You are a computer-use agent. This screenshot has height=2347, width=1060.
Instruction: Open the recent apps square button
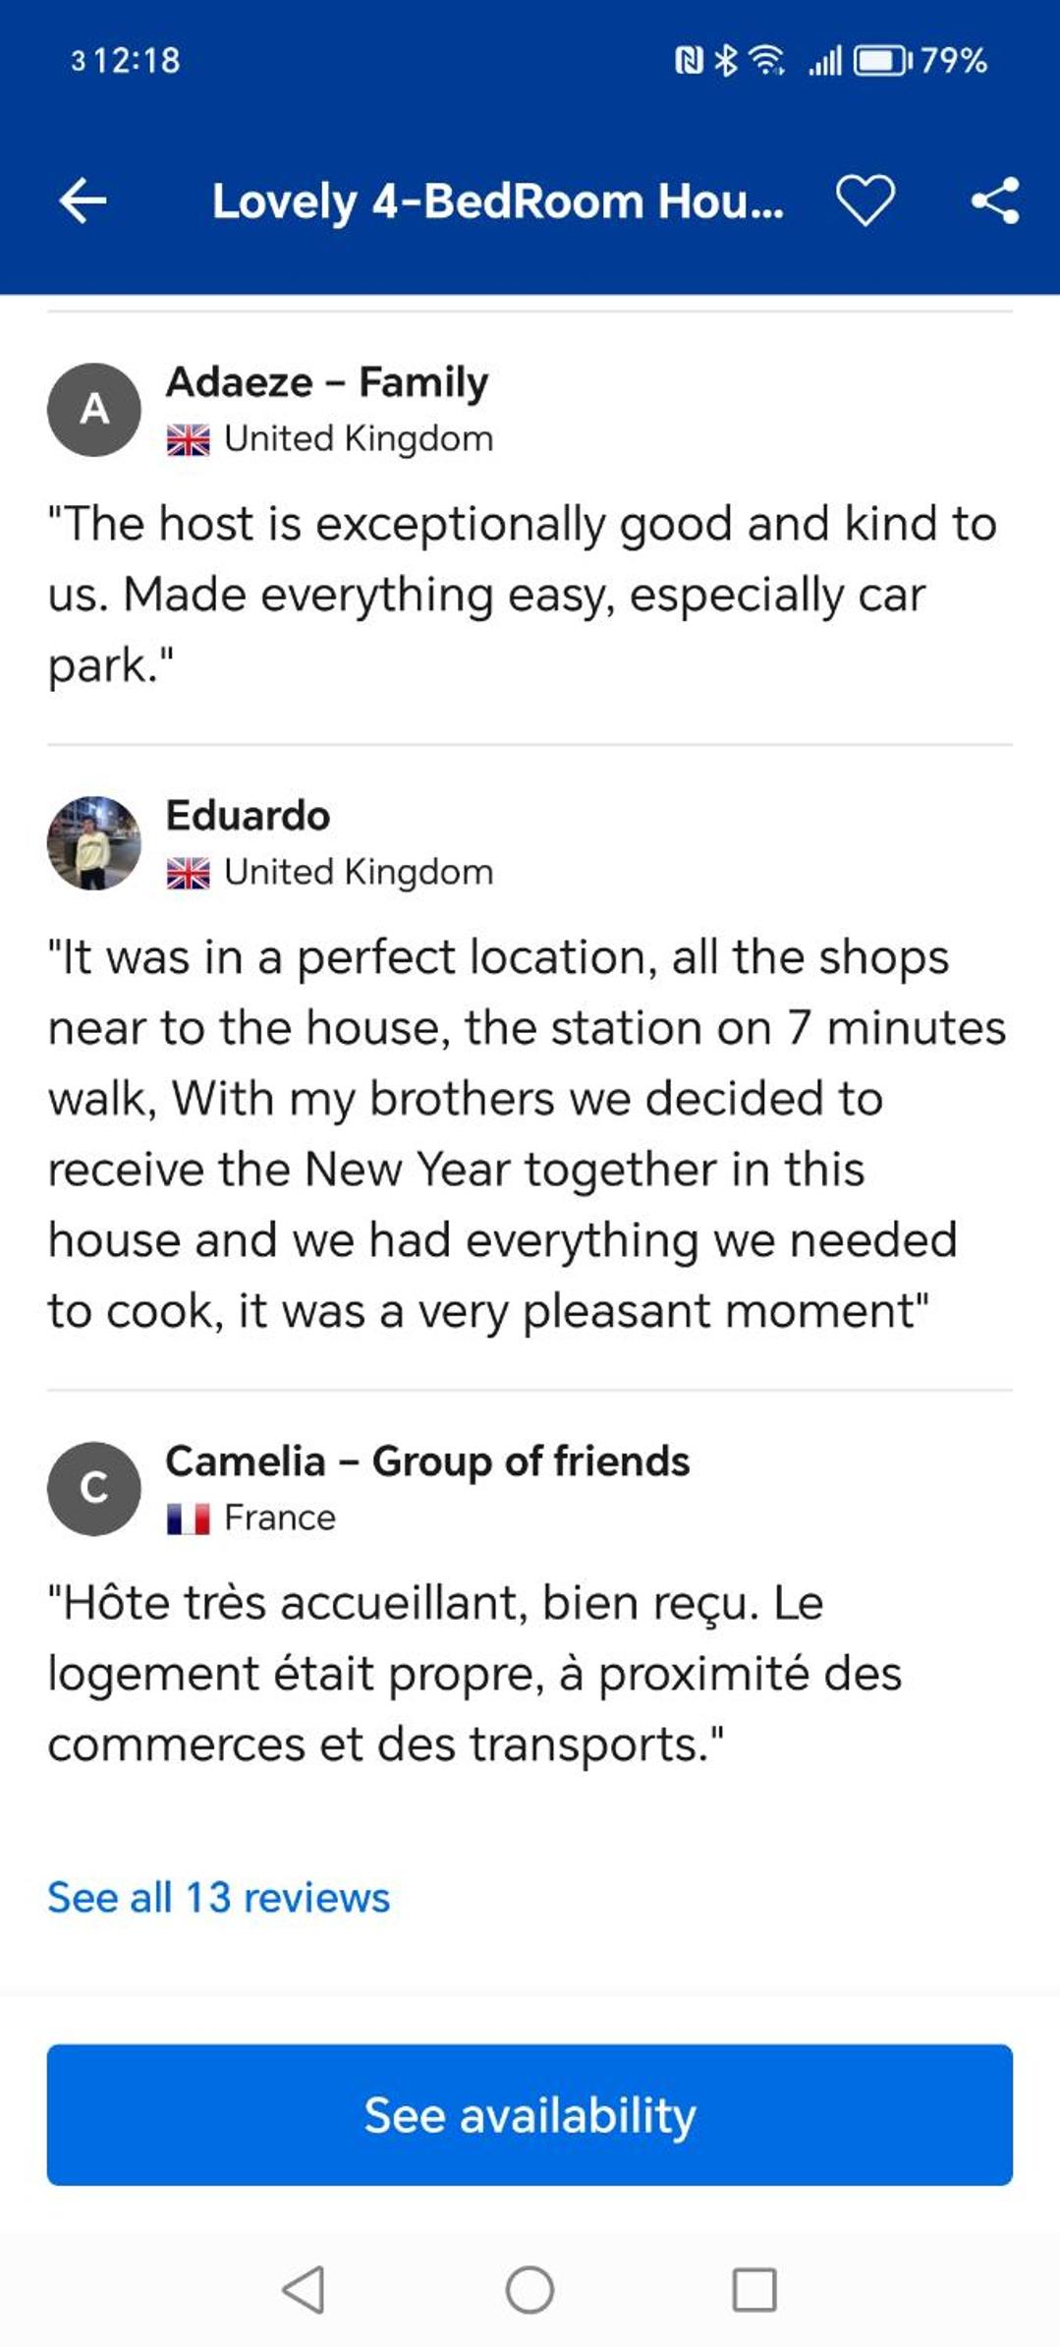(x=754, y=2290)
